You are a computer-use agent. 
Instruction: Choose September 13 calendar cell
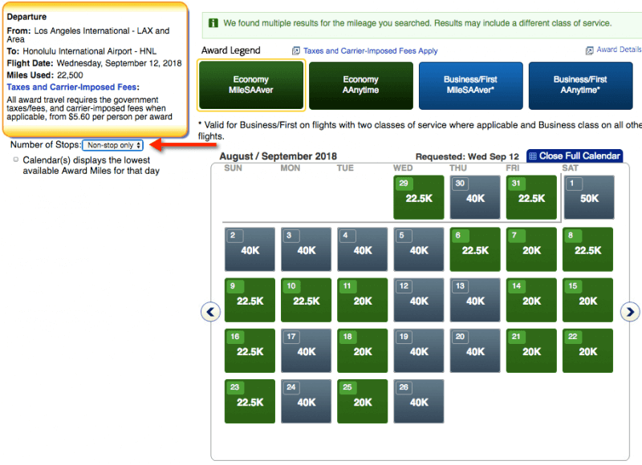[x=475, y=300]
